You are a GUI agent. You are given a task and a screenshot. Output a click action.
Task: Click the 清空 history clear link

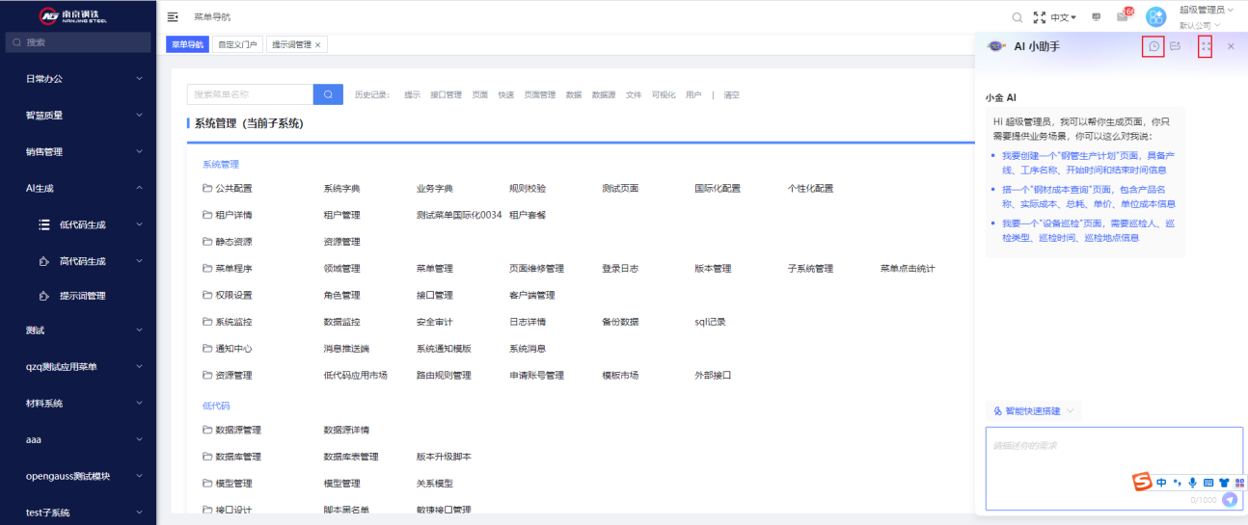click(731, 94)
